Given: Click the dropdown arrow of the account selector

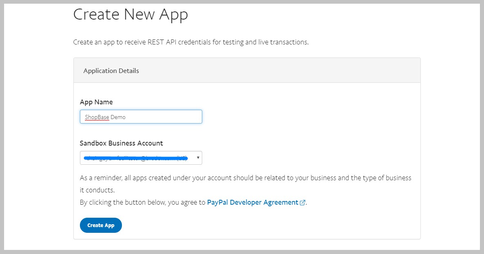Looking at the screenshot, I should [x=198, y=158].
